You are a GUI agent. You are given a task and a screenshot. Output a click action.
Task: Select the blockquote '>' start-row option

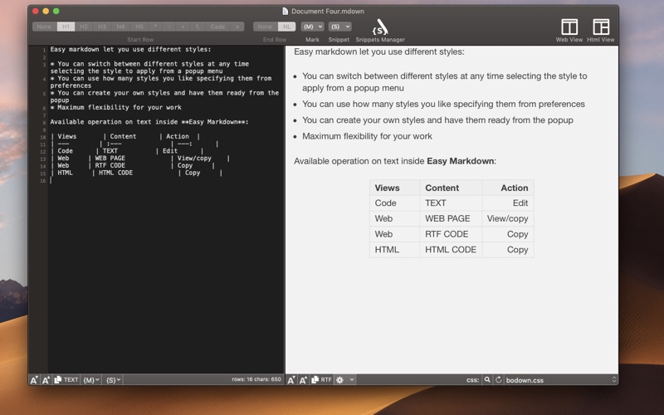pyautogui.click(x=237, y=27)
